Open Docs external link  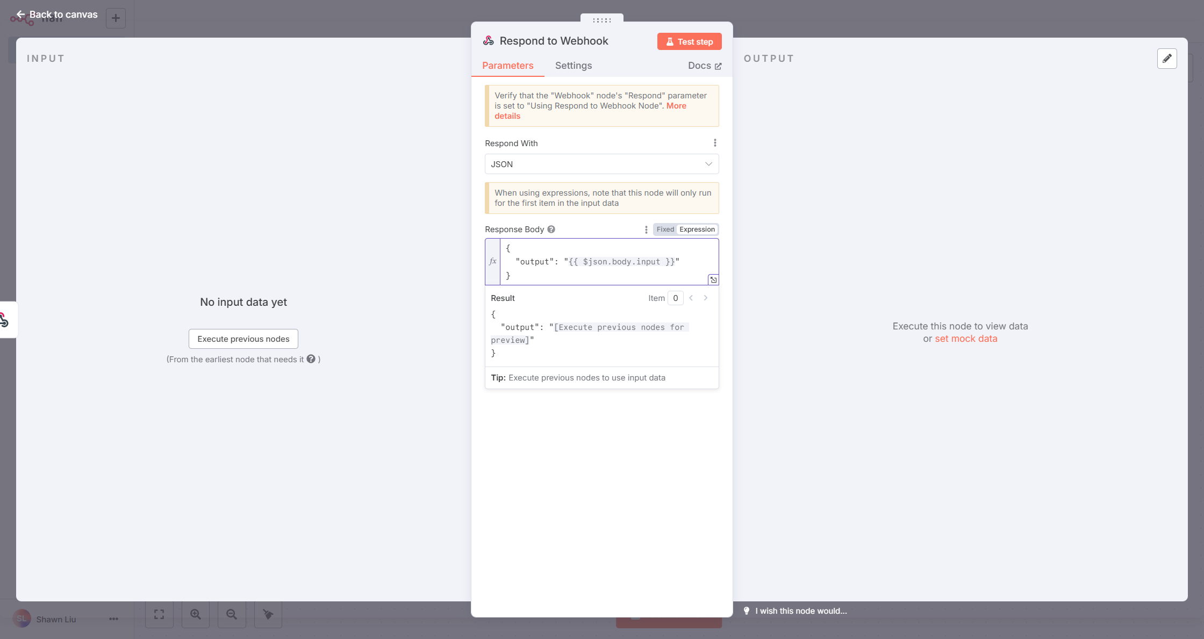coord(704,66)
